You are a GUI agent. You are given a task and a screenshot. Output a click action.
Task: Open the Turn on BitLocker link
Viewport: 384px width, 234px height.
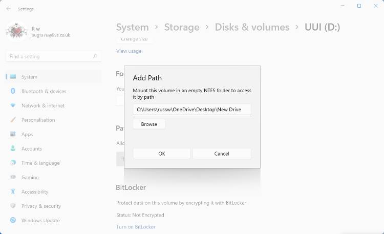click(136, 227)
